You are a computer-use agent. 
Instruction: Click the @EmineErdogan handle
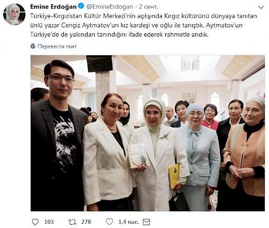(x=110, y=6)
